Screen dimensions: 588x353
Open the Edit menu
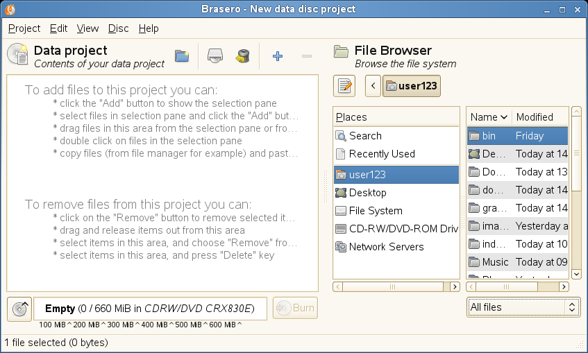pyautogui.click(x=58, y=28)
